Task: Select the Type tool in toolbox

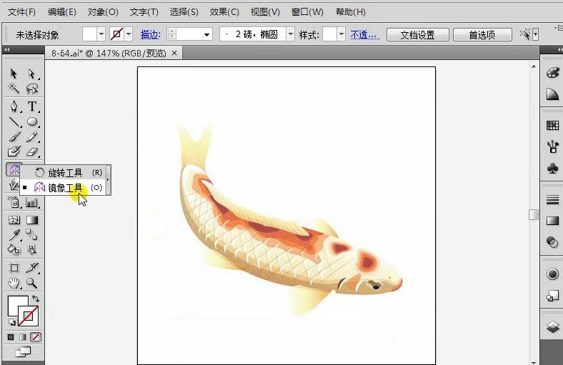Action: (x=32, y=106)
